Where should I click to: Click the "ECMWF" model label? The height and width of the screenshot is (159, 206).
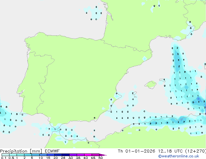(52, 151)
